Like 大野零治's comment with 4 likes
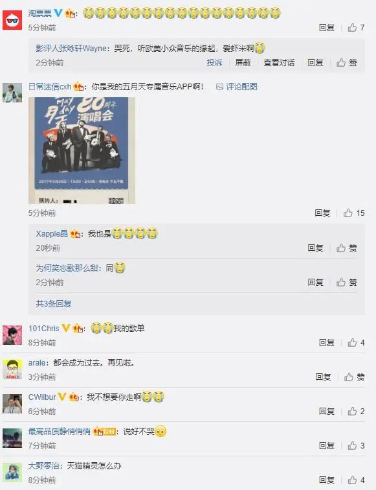 [352, 480]
